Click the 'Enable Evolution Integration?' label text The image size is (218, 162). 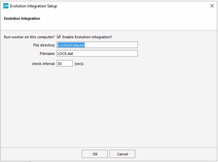click(x=87, y=37)
